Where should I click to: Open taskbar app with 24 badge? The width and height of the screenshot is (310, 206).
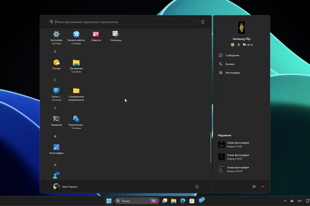point(201,200)
